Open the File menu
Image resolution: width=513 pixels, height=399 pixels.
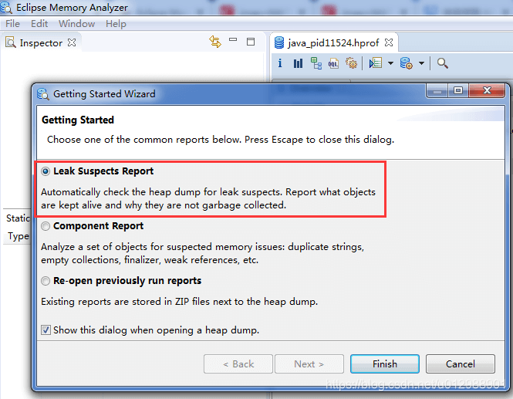(13, 24)
